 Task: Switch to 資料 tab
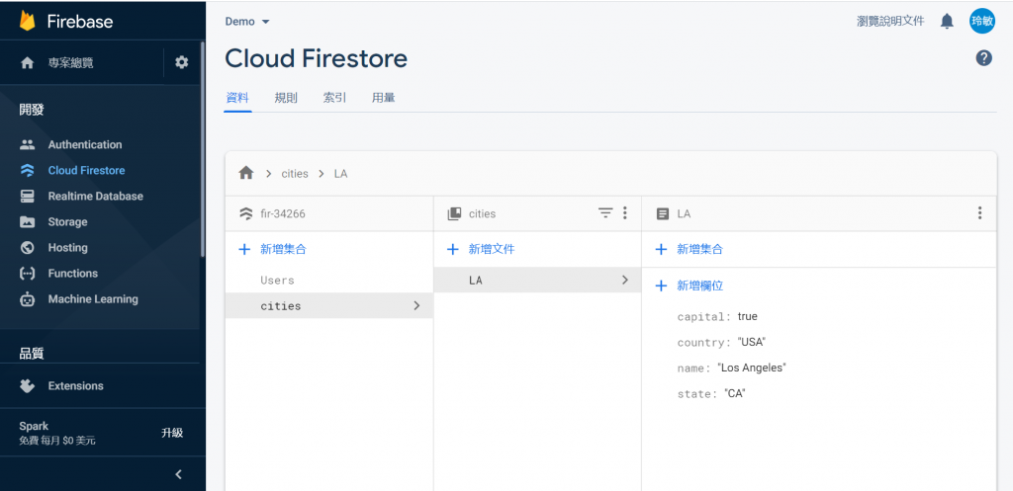coord(237,98)
